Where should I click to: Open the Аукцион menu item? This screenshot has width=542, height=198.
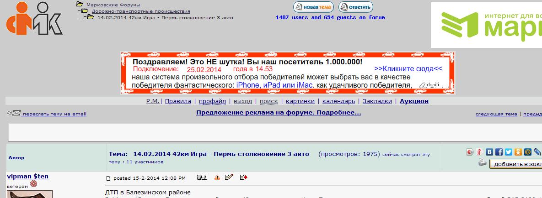(414, 101)
